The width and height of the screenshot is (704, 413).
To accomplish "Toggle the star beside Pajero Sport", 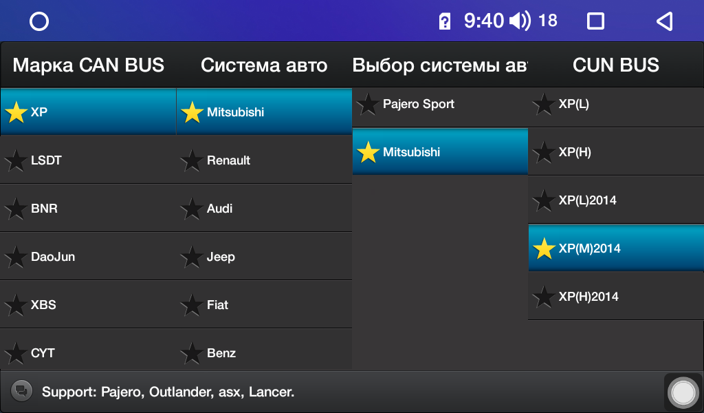I will (x=368, y=104).
